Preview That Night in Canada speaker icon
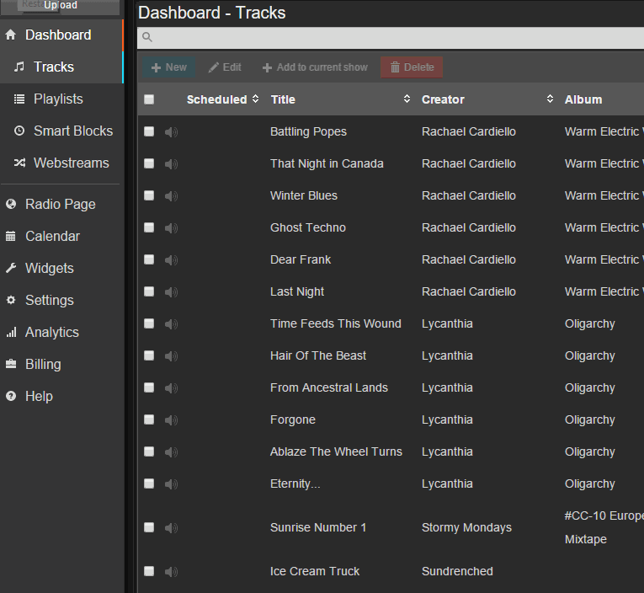Screen dimensions: 644x593 171,164
